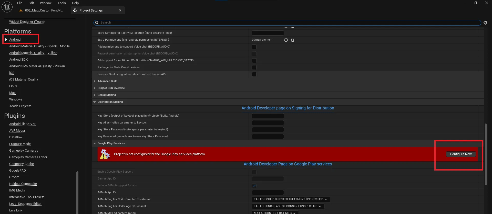Click the Google Play warning icon
Viewport: 492px width, 214px height.
[105, 154]
